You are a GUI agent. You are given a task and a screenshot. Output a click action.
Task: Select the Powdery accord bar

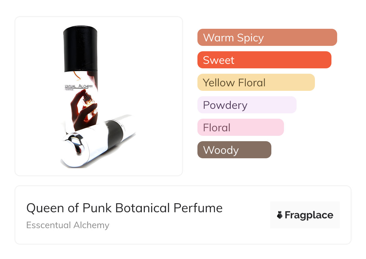pyautogui.click(x=247, y=105)
